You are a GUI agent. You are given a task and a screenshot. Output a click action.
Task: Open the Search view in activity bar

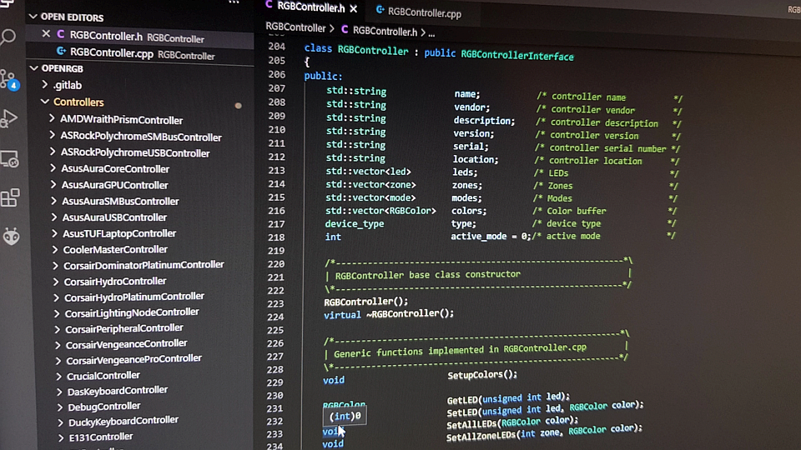[8, 37]
